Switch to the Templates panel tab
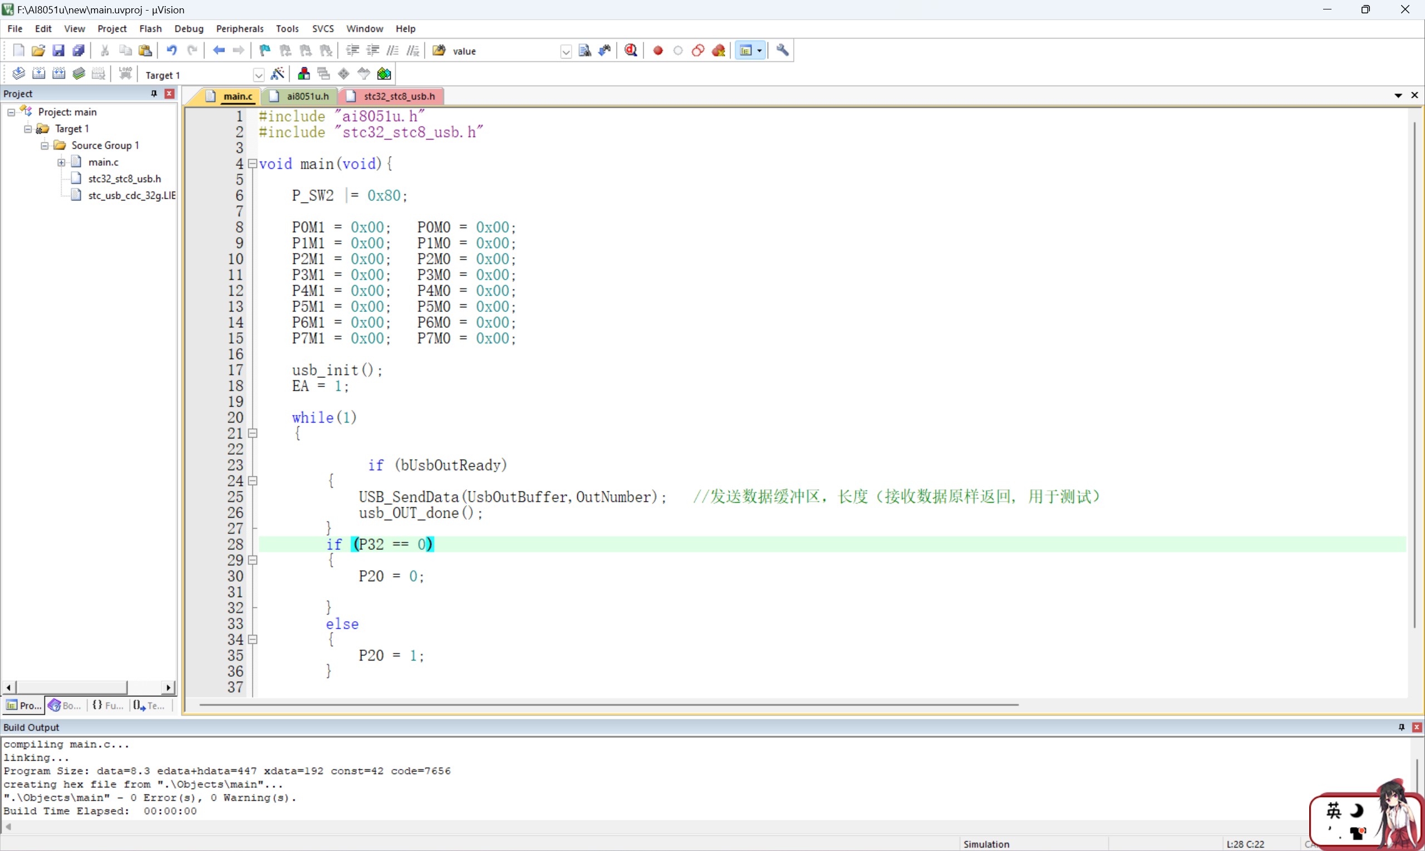The width and height of the screenshot is (1425, 851). pyautogui.click(x=149, y=705)
